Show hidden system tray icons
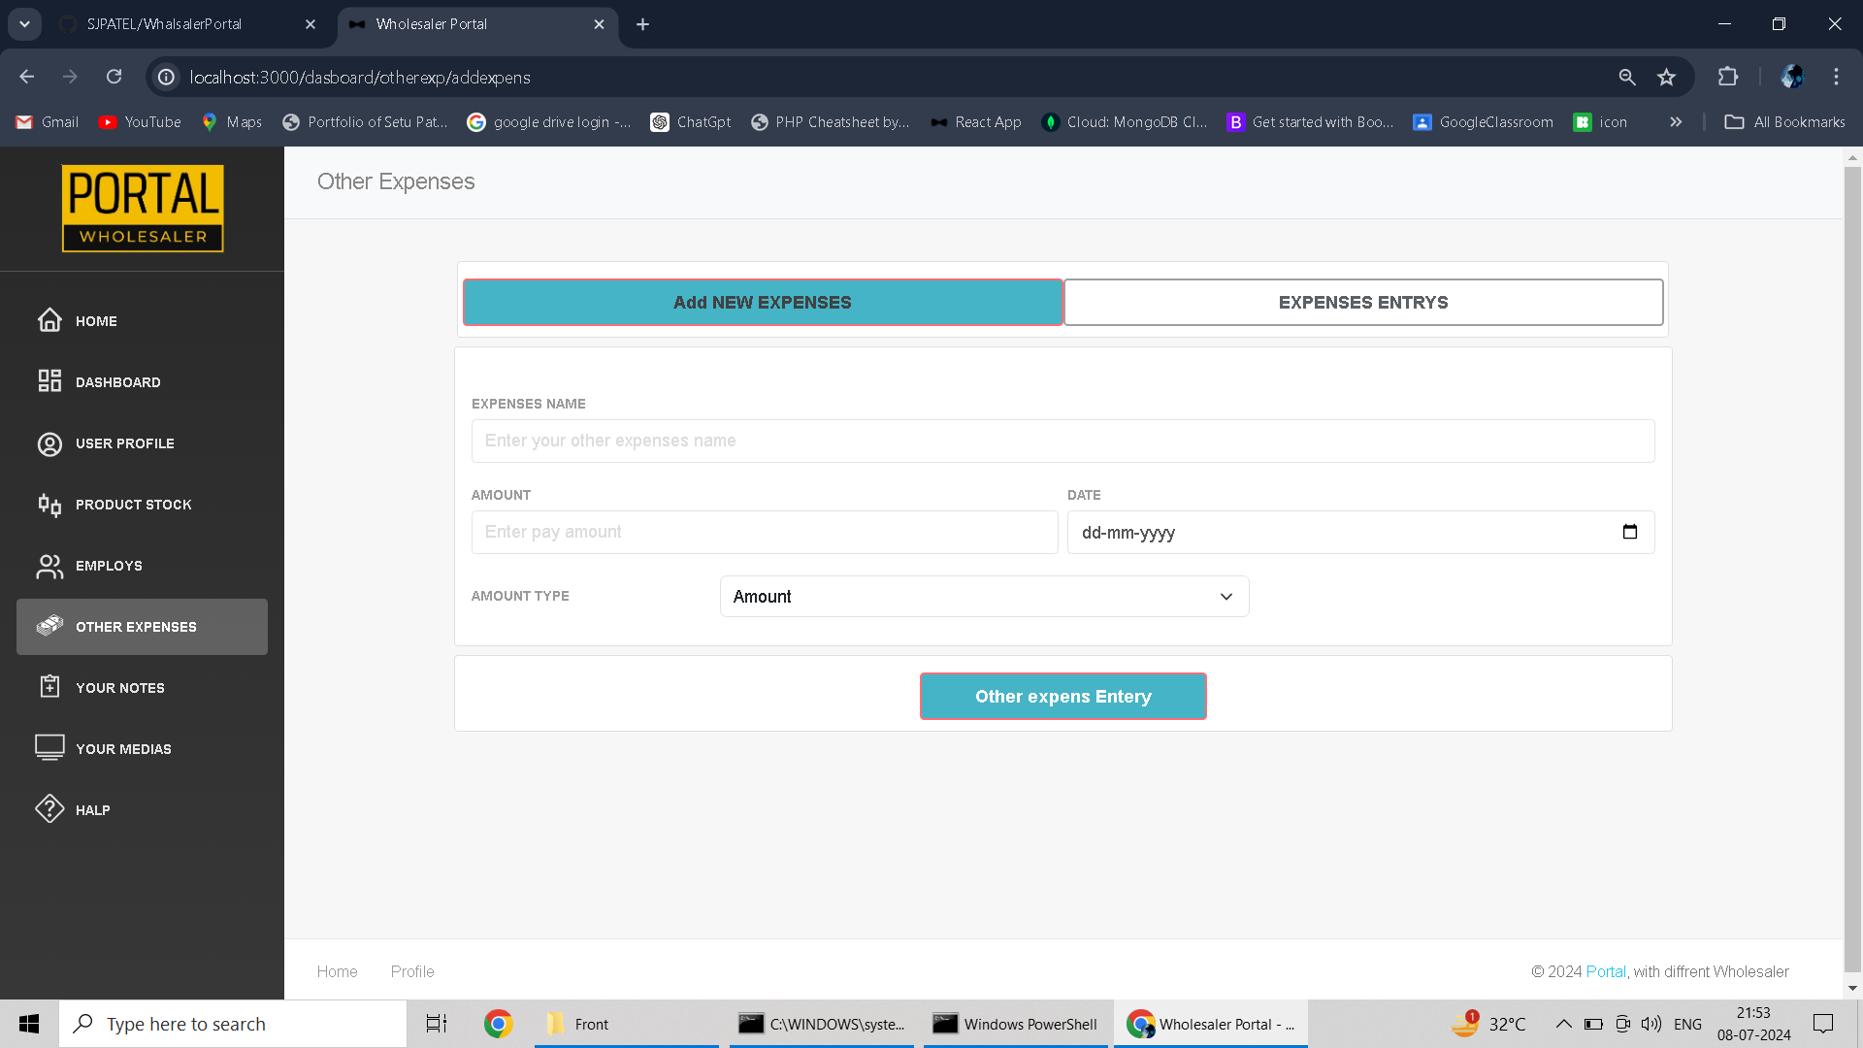Image resolution: width=1863 pixels, height=1048 pixels. (1563, 1024)
